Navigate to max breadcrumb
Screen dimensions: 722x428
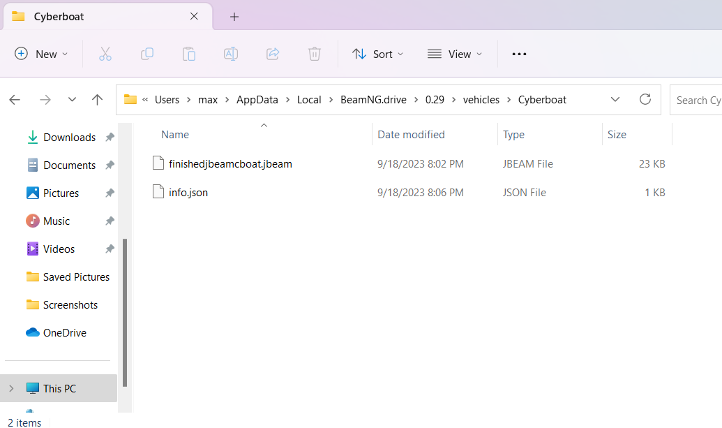click(x=208, y=100)
